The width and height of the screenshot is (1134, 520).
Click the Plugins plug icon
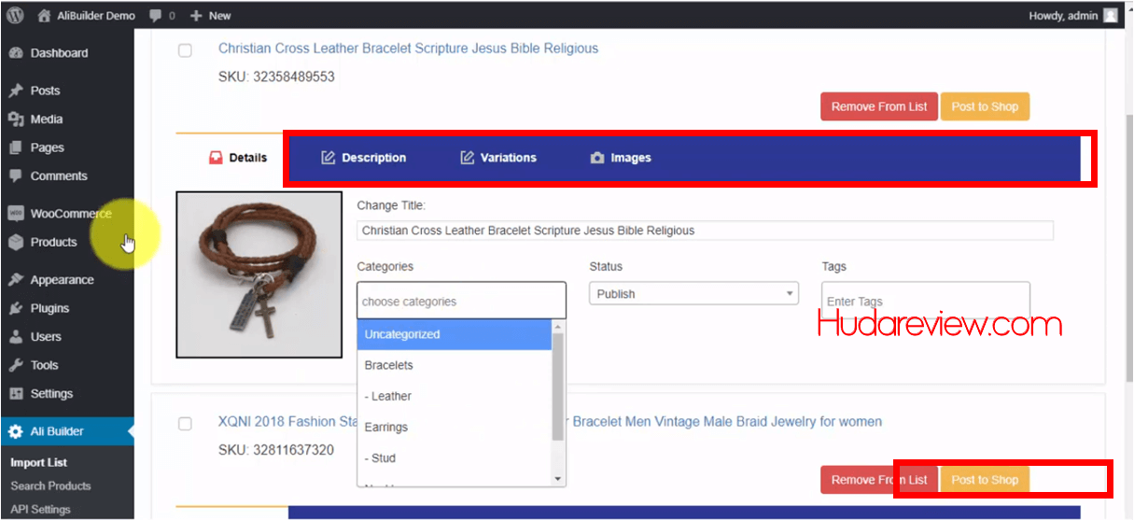click(16, 308)
